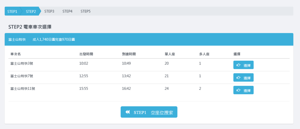Click the rewind arrows icon on STEP1 button
Screen dimensions: 300x129
[x=128, y=112]
